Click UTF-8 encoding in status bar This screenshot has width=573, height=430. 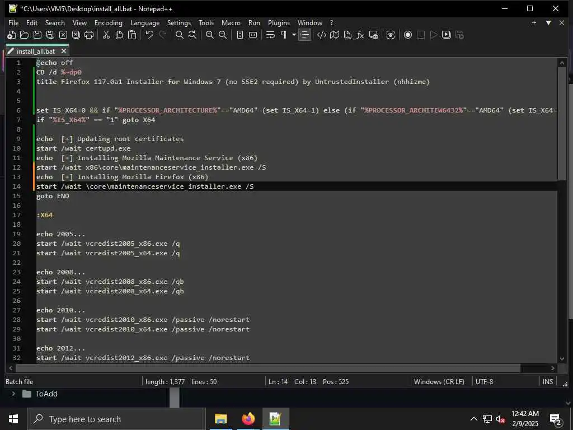(484, 382)
